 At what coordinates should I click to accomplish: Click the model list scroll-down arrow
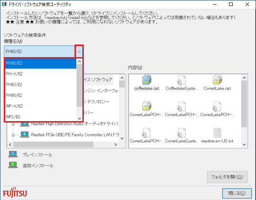[x=80, y=118]
